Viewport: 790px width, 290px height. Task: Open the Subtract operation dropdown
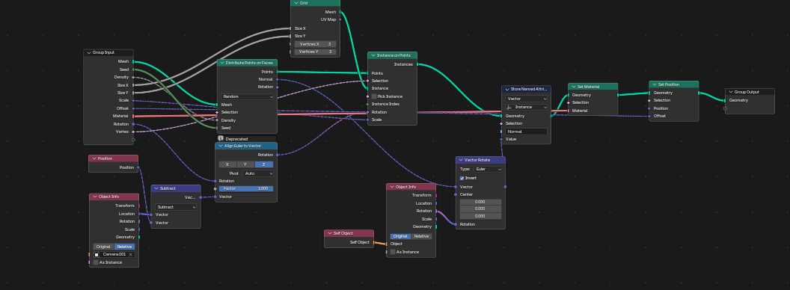(x=176, y=207)
